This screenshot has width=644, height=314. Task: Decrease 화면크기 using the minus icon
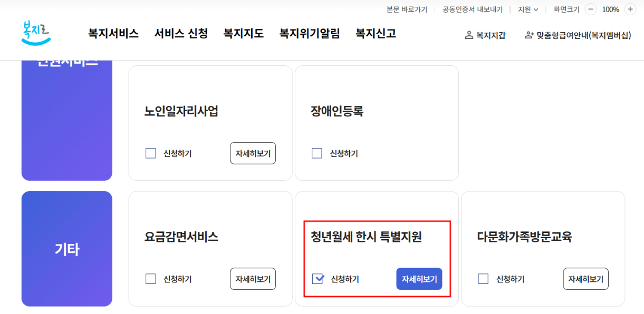[590, 9]
